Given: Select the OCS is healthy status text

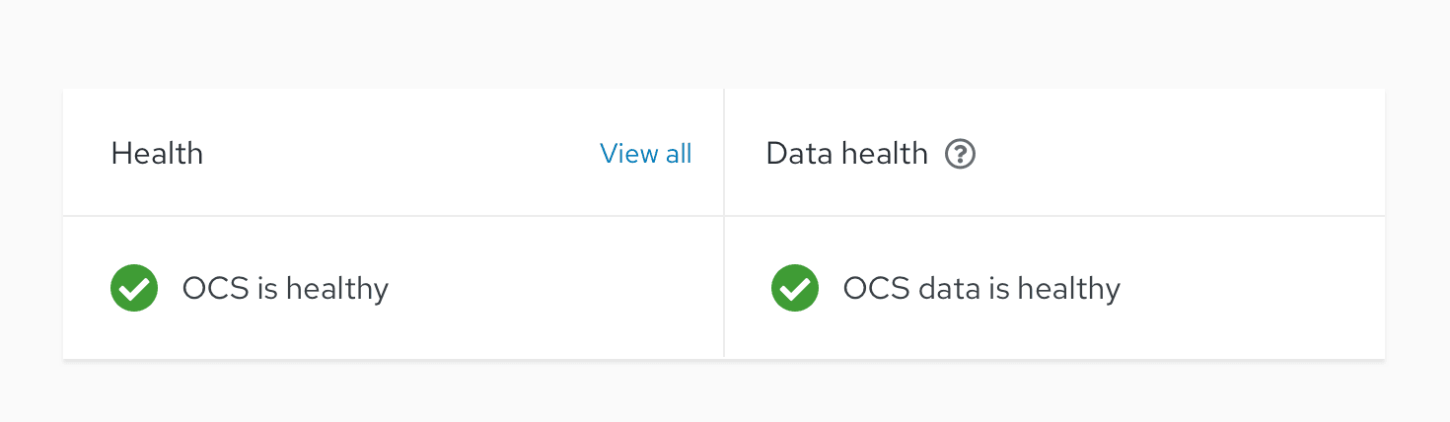Looking at the screenshot, I should click(x=285, y=289).
